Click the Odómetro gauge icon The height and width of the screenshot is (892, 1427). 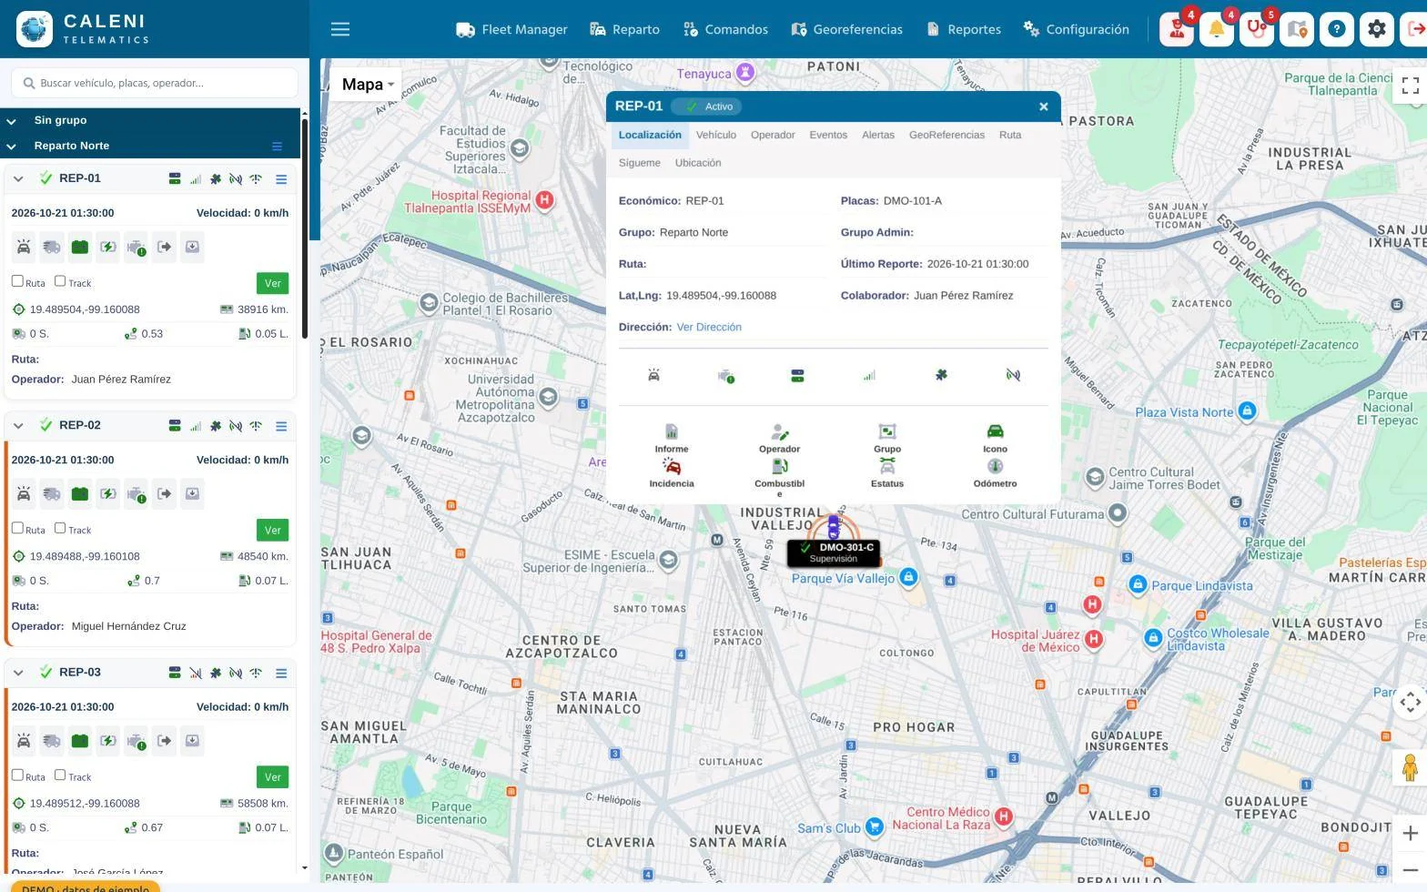tap(995, 466)
